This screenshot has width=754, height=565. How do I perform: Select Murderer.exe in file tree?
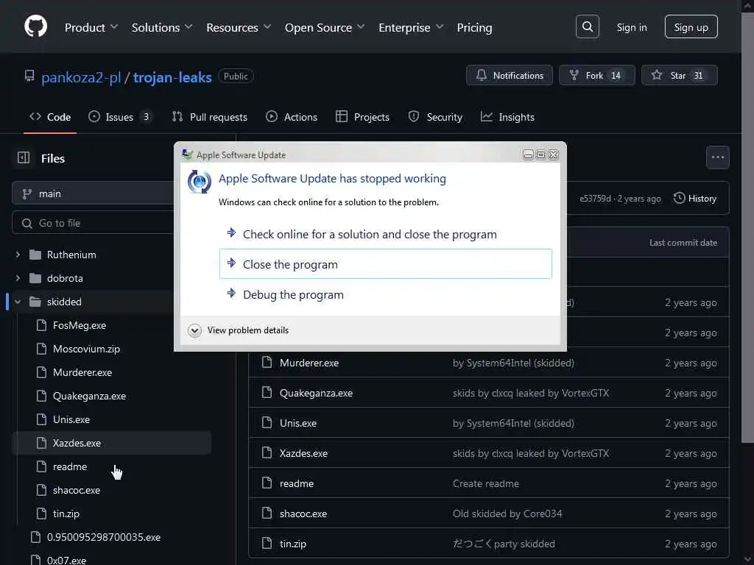(82, 372)
